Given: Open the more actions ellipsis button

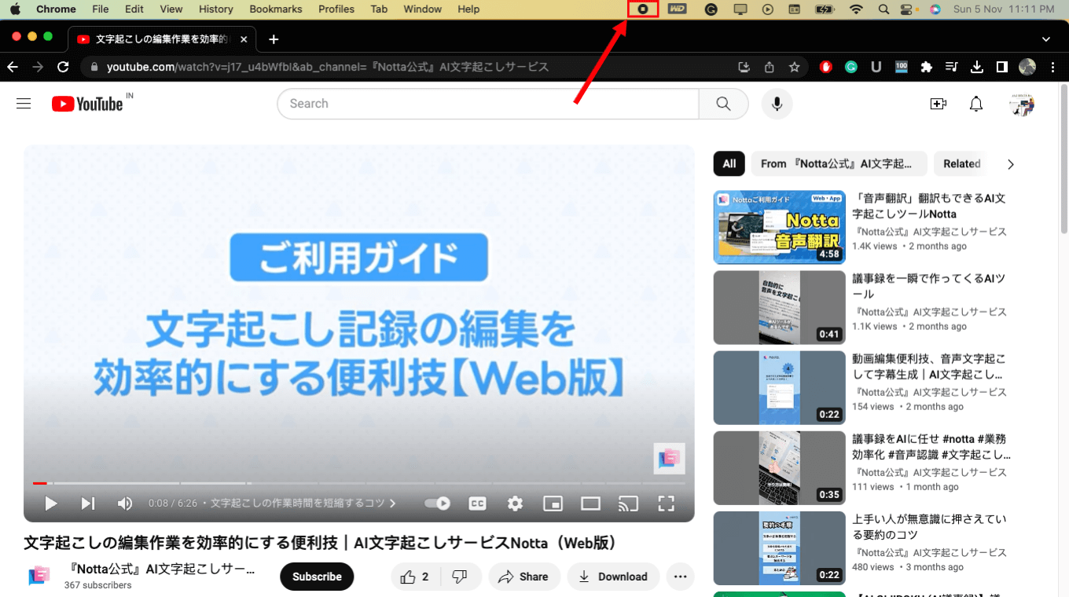Looking at the screenshot, I should 681,577.
